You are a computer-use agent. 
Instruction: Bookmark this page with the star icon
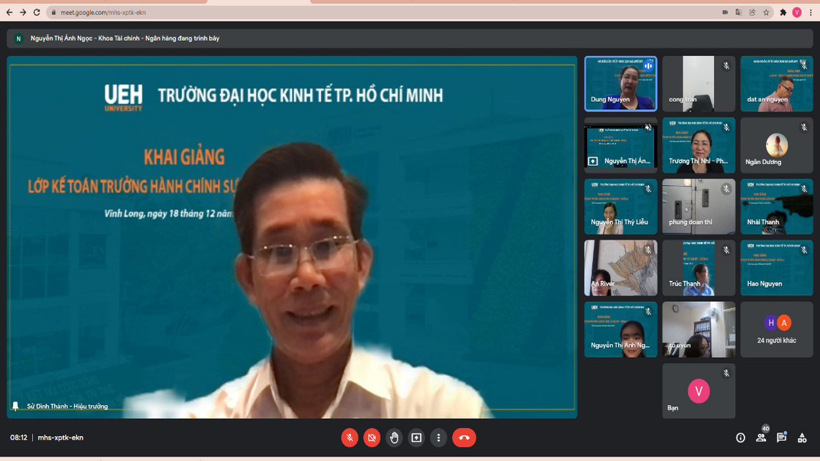tap(766, 12)
